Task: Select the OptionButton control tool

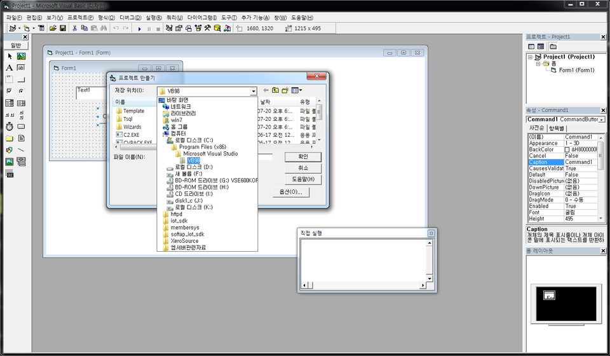Action: [21, 91]
